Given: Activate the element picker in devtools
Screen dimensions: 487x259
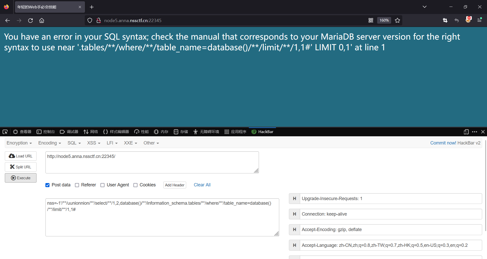Looking at the screenshot, I should [x=5, y=132].
